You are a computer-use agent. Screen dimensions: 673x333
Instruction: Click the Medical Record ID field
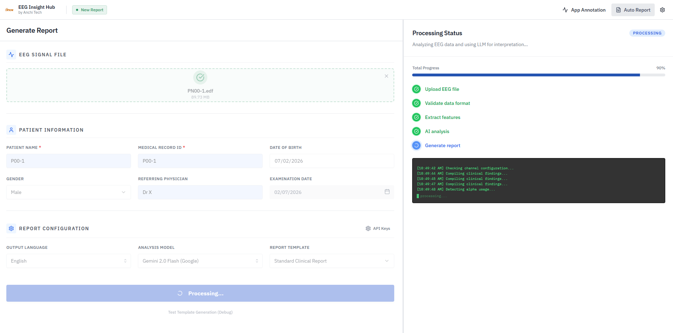200,161
